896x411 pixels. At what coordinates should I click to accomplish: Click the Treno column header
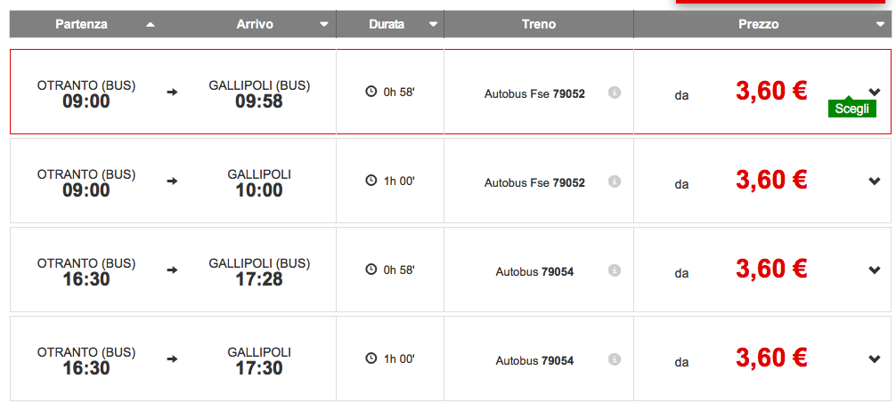(x=538, y=25)
